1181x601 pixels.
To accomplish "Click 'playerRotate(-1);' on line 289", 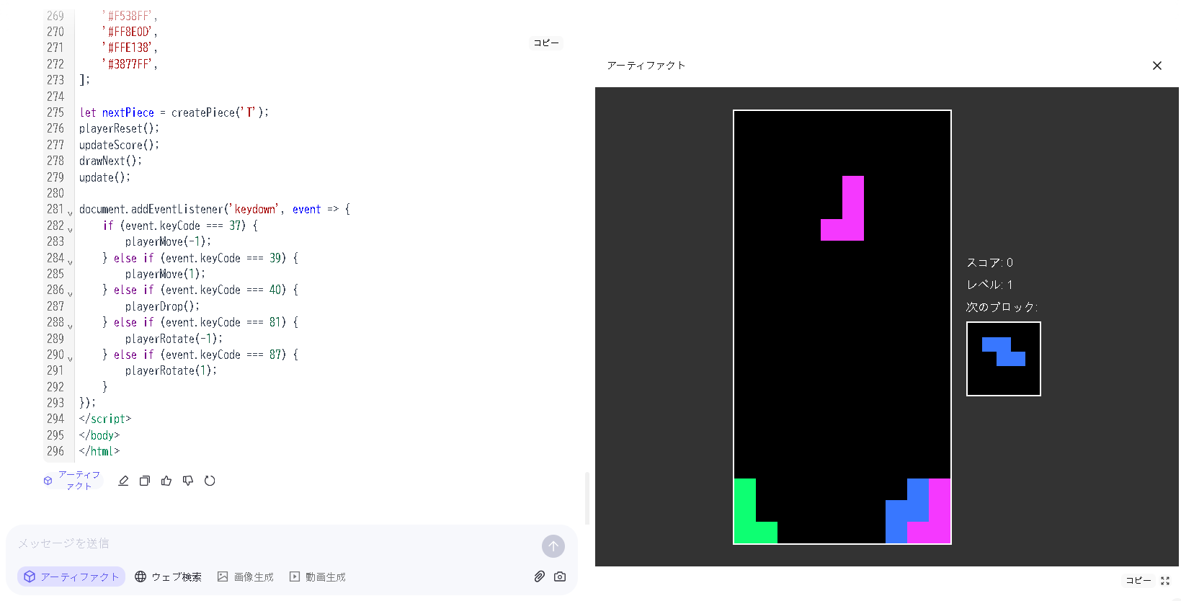I will (x=174, y=339).
